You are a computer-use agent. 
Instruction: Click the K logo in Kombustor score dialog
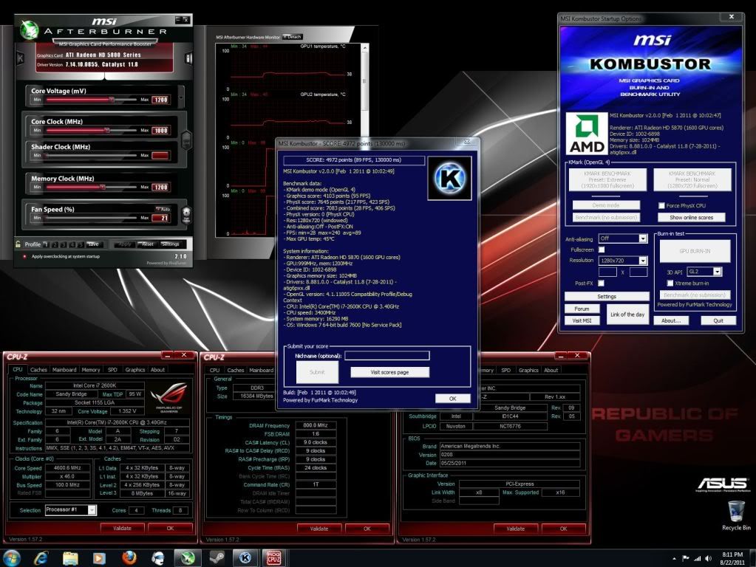(x=449, y=178)
